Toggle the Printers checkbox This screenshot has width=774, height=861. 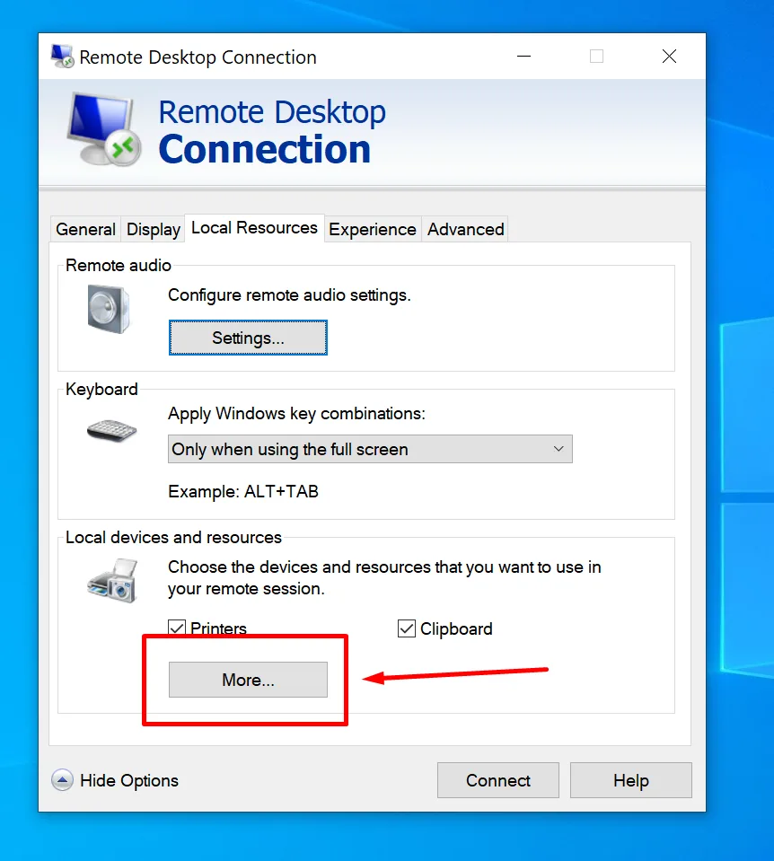177,627
